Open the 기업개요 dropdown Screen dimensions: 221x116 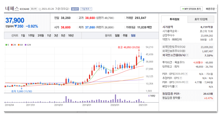[x=86, y=9]
